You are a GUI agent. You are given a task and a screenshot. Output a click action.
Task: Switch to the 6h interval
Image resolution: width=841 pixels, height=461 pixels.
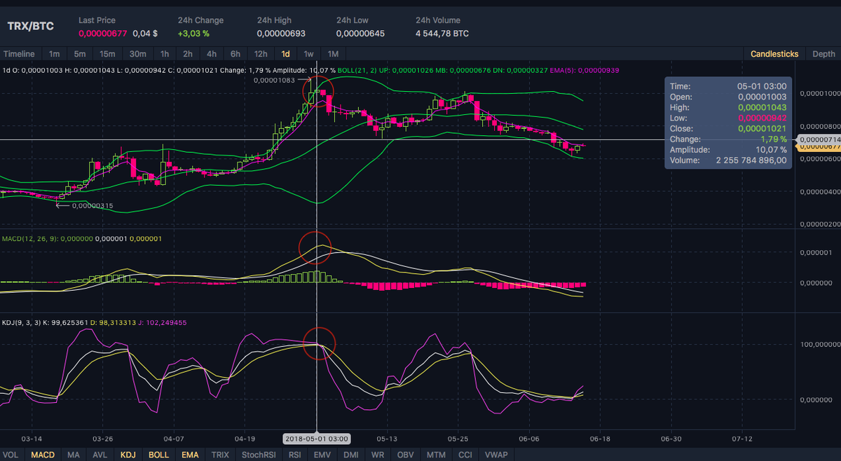(x=235, y=54)
